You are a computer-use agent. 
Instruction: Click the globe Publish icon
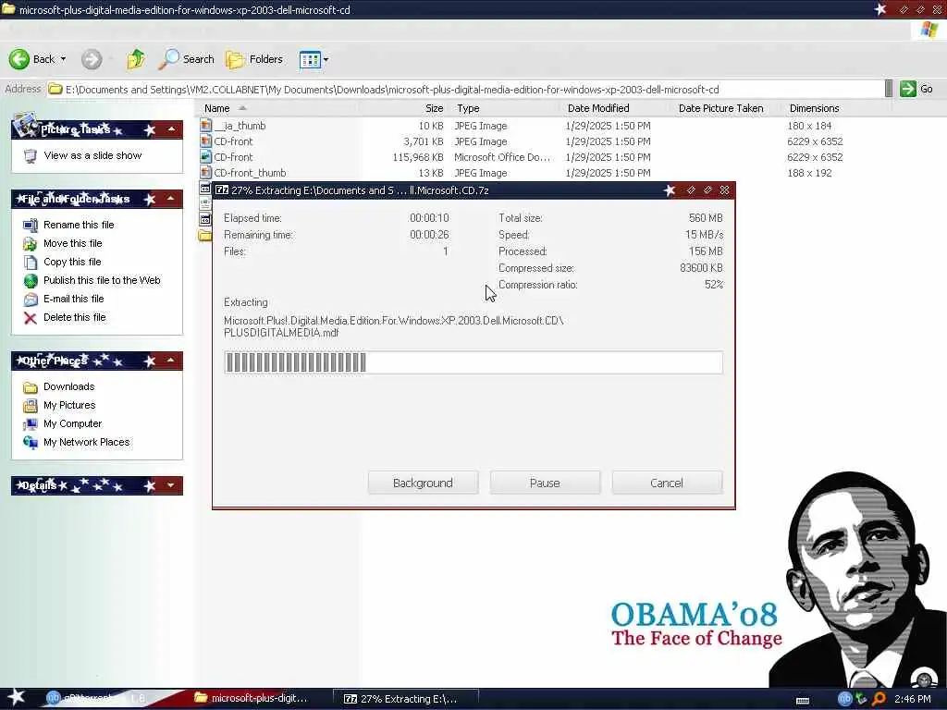[31, 281]
